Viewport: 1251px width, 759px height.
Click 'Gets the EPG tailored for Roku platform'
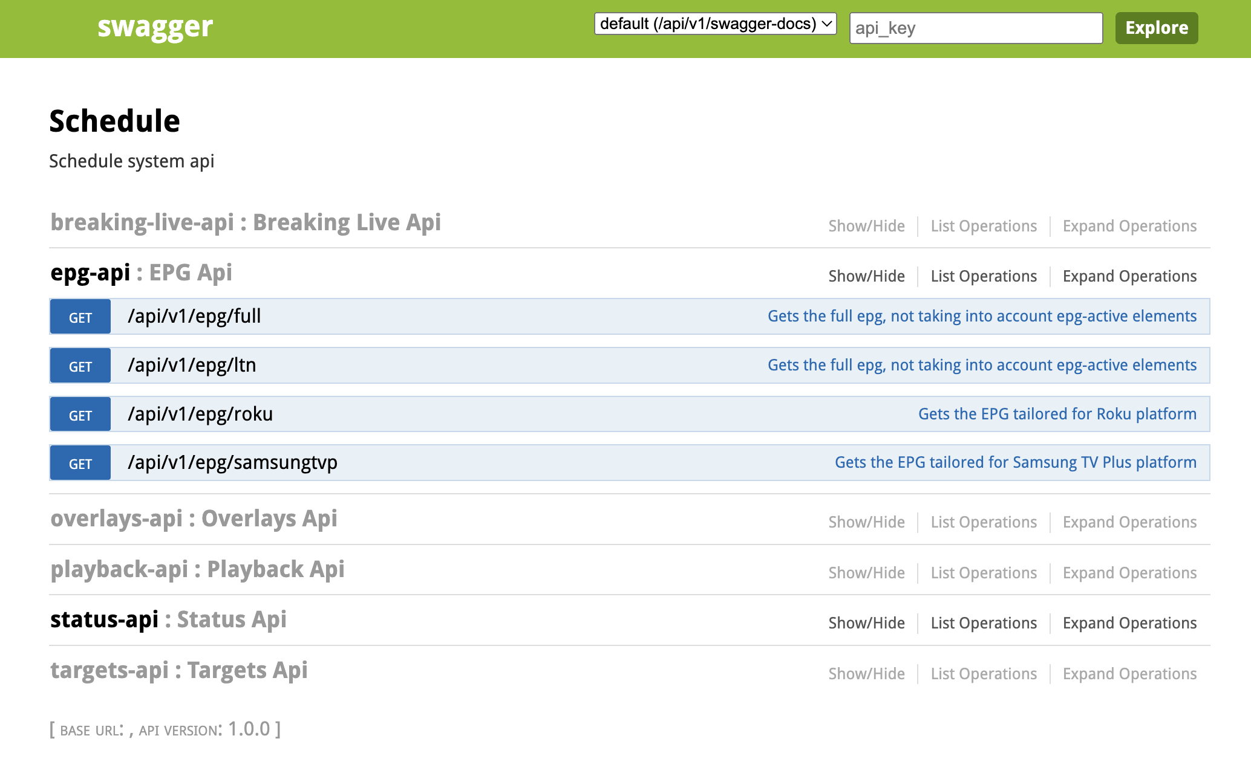(1058, 414)
